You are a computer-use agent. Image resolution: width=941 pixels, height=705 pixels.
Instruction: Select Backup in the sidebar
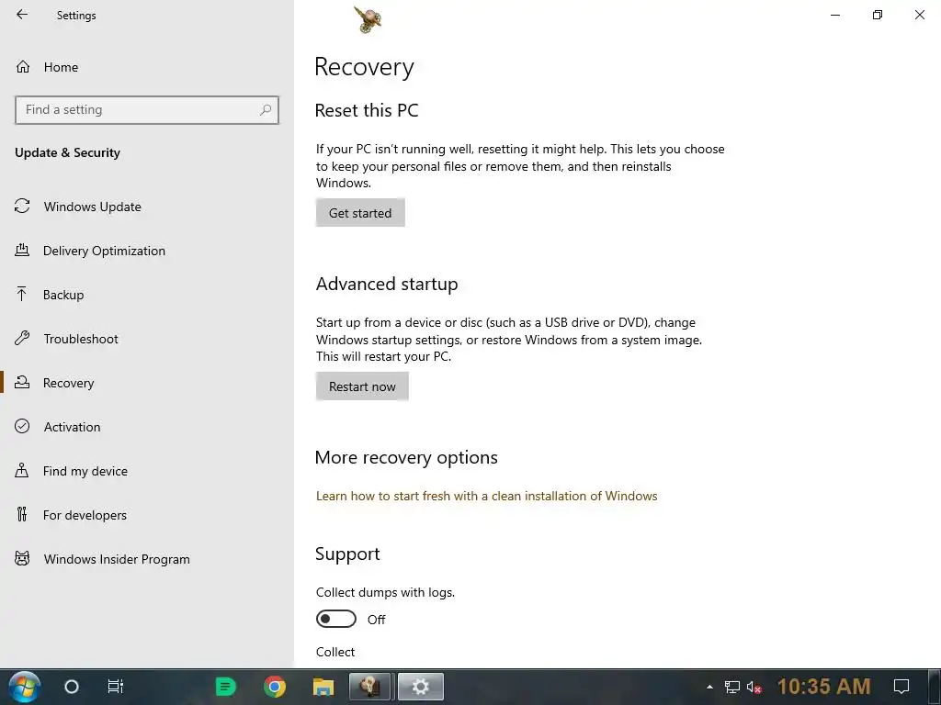point(147,295)
